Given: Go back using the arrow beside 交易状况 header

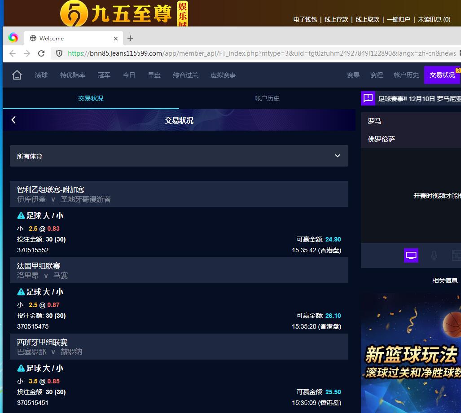Looking at the screenshot, I should pyautogui.click(x=13, y=120).
